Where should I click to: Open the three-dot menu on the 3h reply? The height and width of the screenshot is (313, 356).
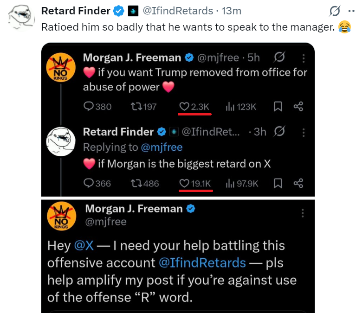click(304, 133)
